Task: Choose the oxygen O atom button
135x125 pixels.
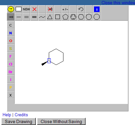Action: click(11, 40)
